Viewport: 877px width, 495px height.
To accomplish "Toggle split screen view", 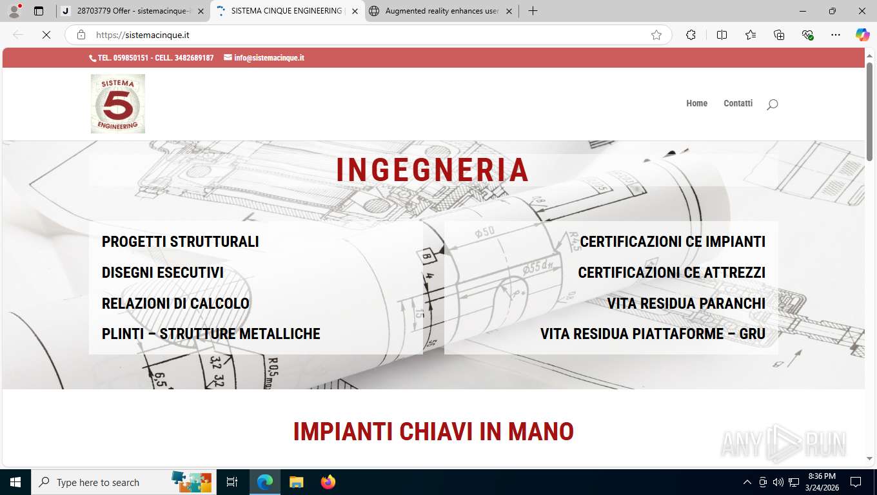I will [722, 35].
